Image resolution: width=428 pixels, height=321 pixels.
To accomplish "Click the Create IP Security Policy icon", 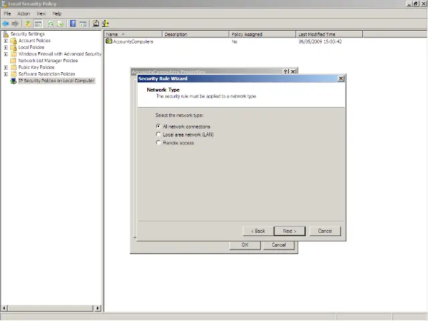I will coord(96,23).
